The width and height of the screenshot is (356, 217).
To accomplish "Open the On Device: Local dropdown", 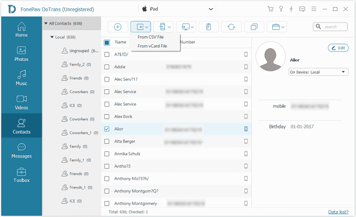I will click(318, 72).
